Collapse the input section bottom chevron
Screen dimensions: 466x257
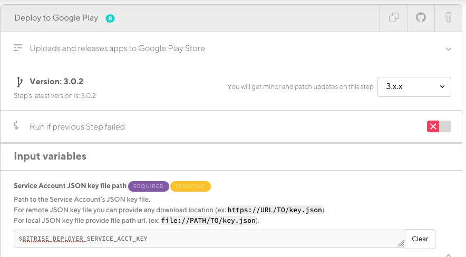point(449,254)
